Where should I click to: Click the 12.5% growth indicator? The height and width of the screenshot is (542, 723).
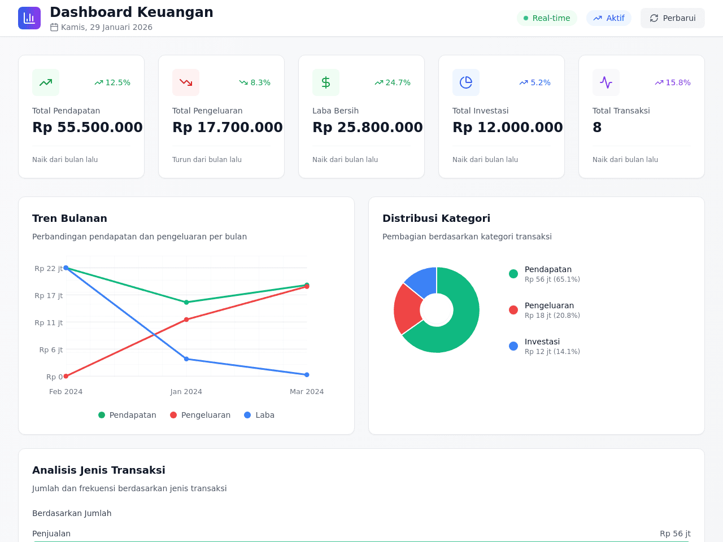pos(112,82)
